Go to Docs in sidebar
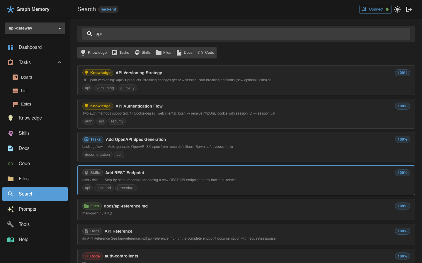 [35, 148]
